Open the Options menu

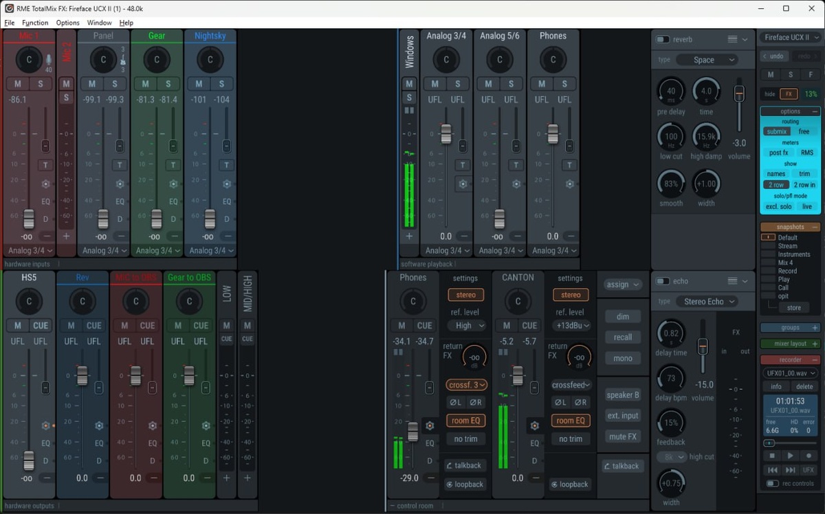pyautogui.click(x=68, y=23)
